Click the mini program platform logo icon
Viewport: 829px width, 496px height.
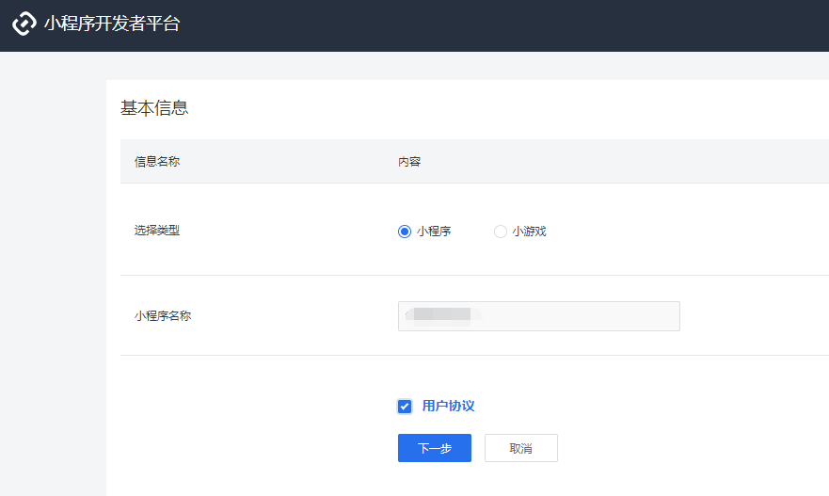tap(24, 24)
